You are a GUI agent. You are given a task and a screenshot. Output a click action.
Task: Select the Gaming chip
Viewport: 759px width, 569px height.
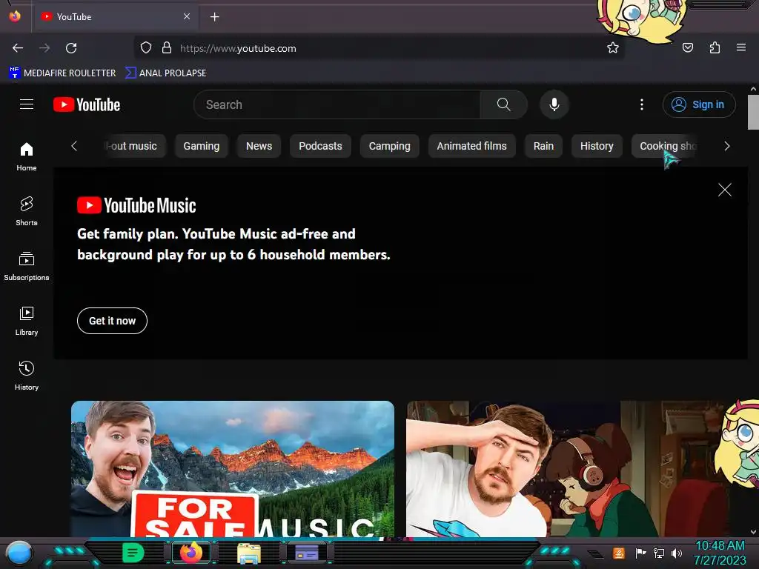click(202, 146)
